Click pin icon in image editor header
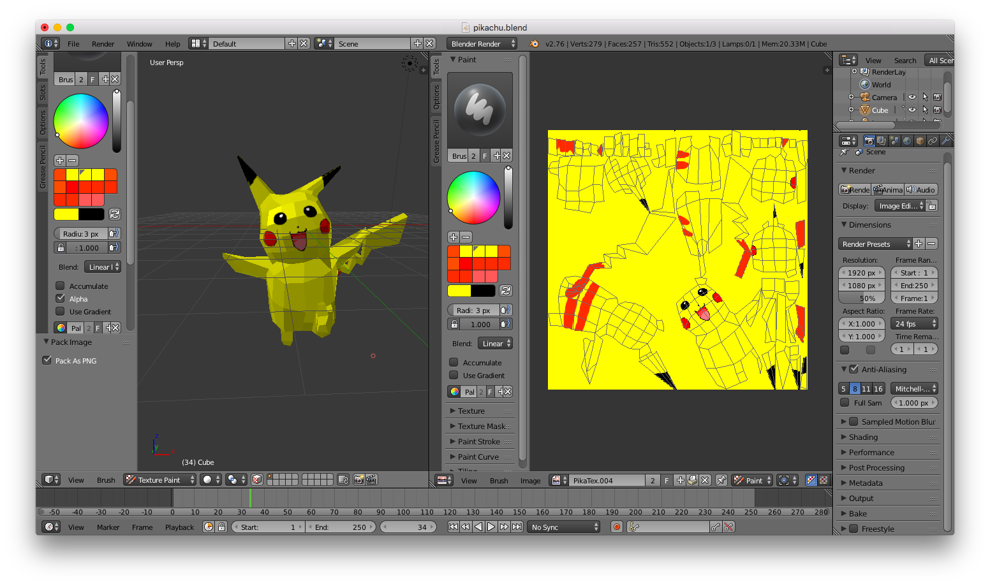The height and width of the screenshot is (586, 990). [x=721, y=480]
